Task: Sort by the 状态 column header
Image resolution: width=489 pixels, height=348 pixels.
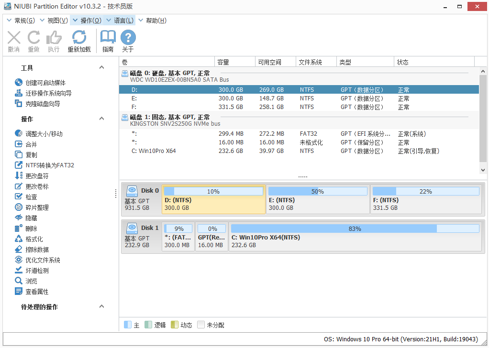Action: coord(434,62)
